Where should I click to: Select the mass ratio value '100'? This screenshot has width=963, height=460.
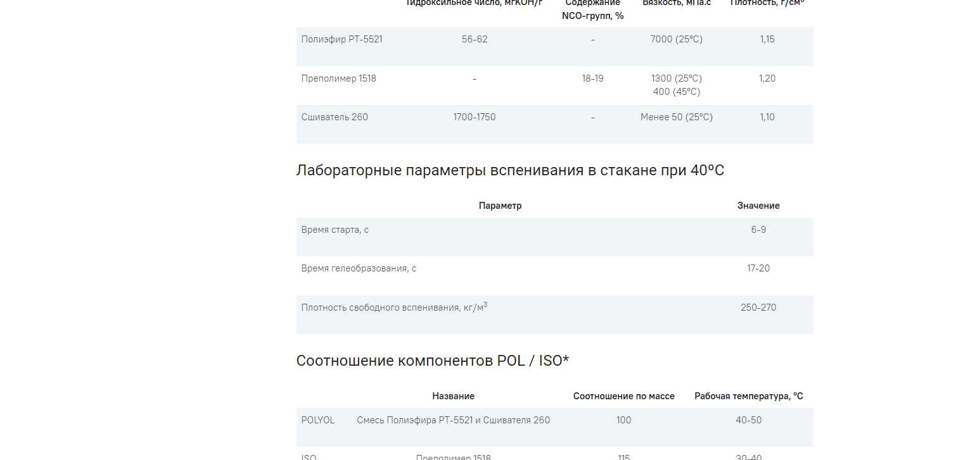click(624, 420)
